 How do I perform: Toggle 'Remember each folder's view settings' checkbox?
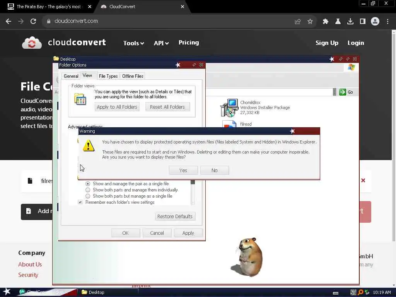[x=80, y=202]
